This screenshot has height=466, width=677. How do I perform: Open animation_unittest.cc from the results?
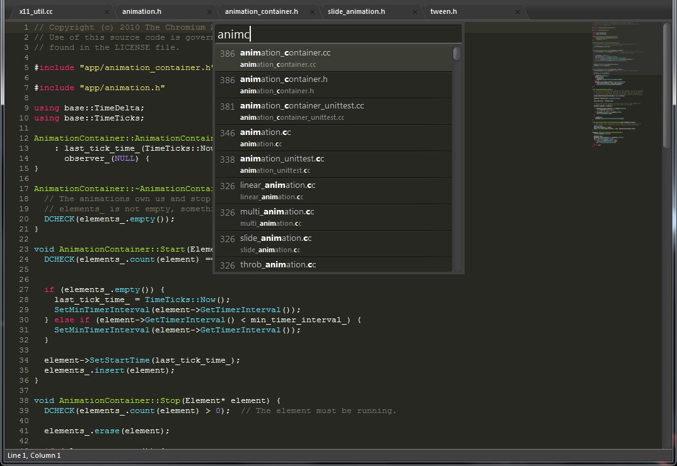[x=333, y=165]
